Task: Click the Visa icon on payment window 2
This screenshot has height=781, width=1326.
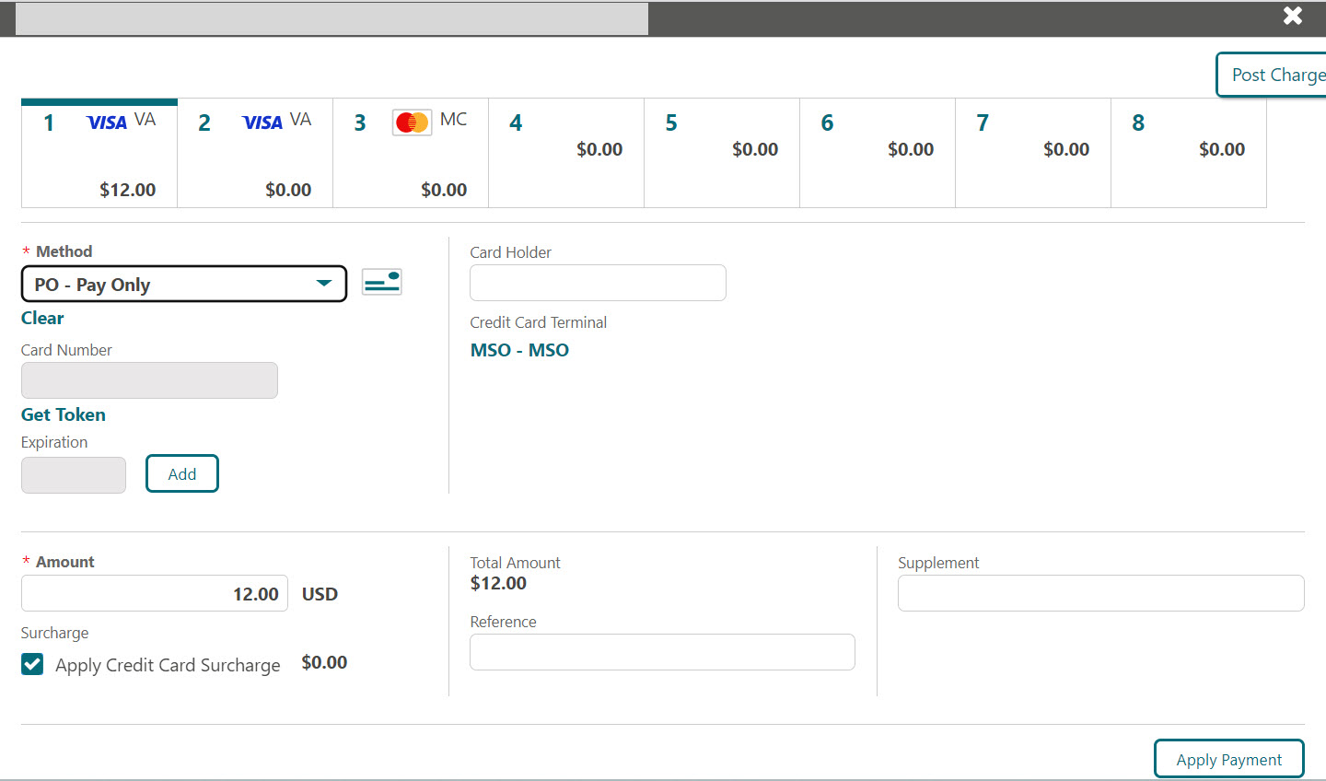Action: [x=261, y=122]
